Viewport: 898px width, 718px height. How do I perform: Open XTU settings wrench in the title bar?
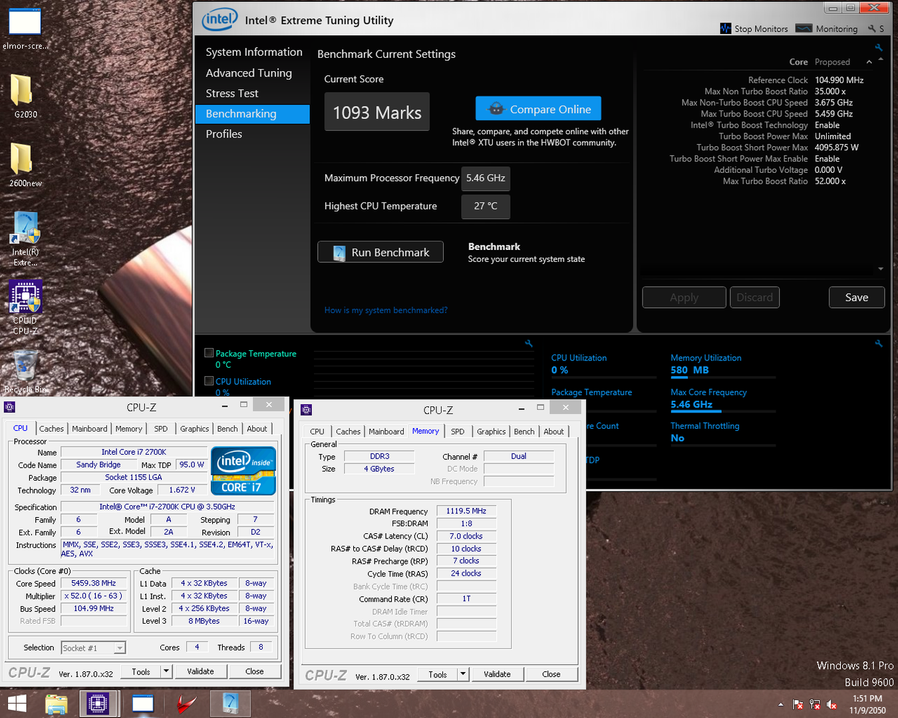pos(872,29)
